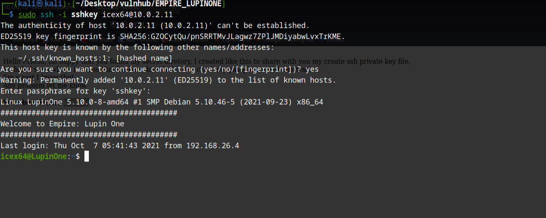The width and height of the screenshot is (546, 218).
Task: Click the Welcome to Empire: Lupin One banner
Action: click(x=62, y=123)
